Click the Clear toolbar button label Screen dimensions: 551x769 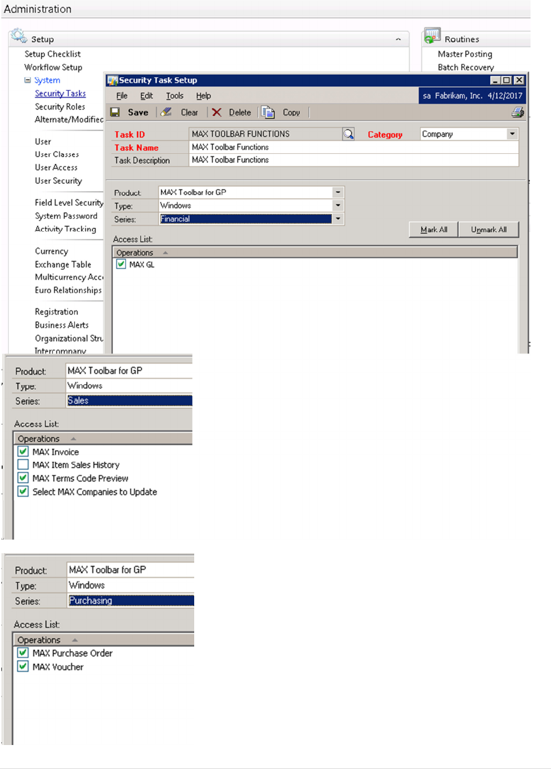click(x=190, y=112)
